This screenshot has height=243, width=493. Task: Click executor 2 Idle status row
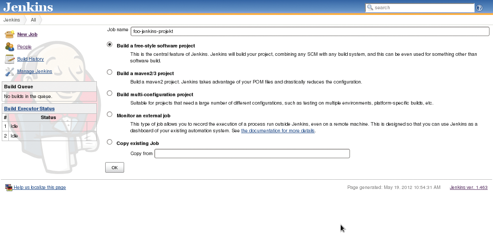point(49,136)
